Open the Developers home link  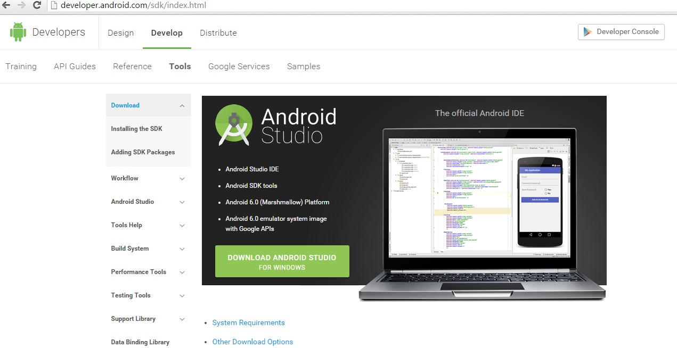tap(59, 32)
